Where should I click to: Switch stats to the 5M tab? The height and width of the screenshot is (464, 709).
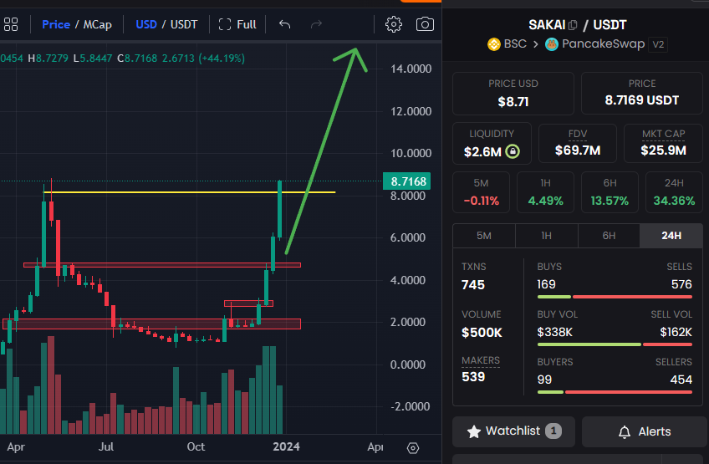tap(484, 236)
